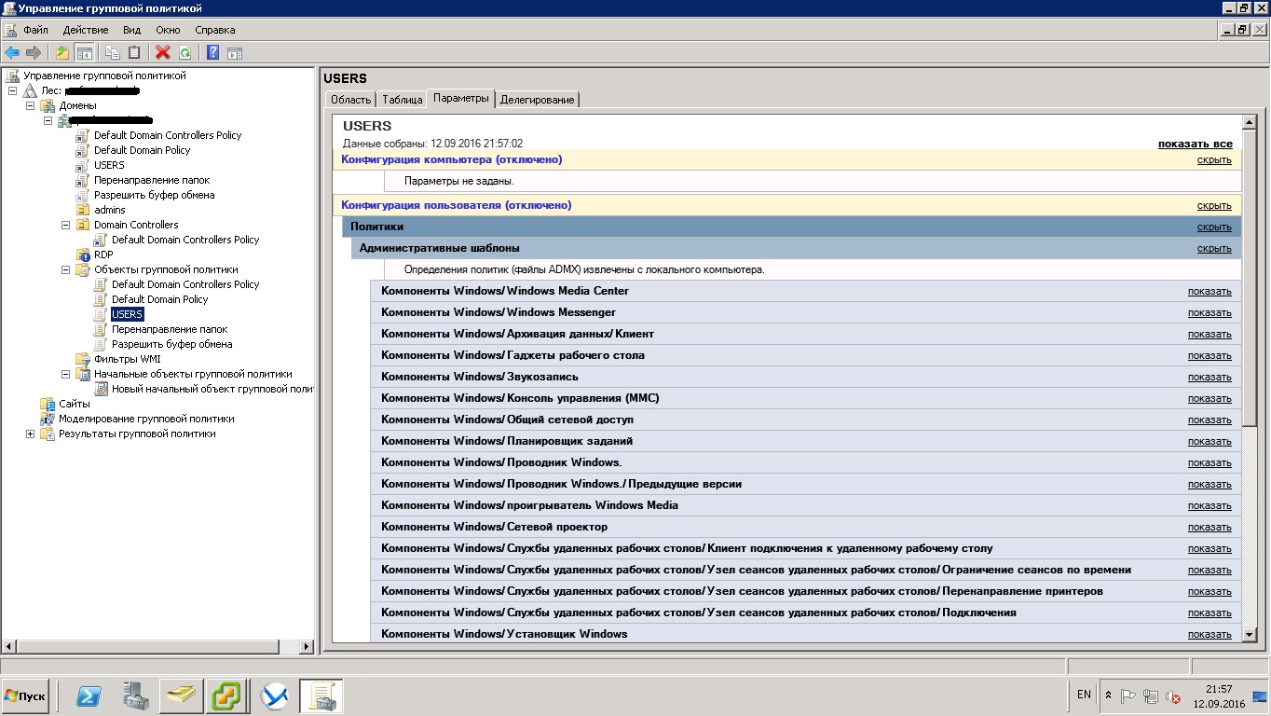
Task: Click the blue Help question mark icon
Action: coord(213,53)
